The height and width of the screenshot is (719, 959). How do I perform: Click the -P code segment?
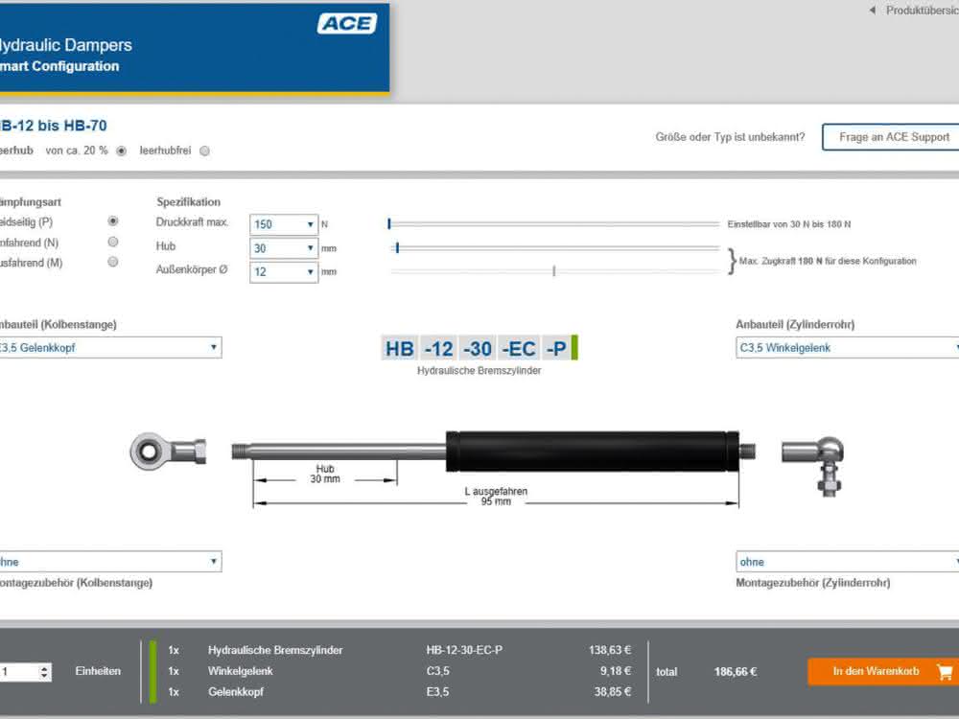tap(556, 349)
